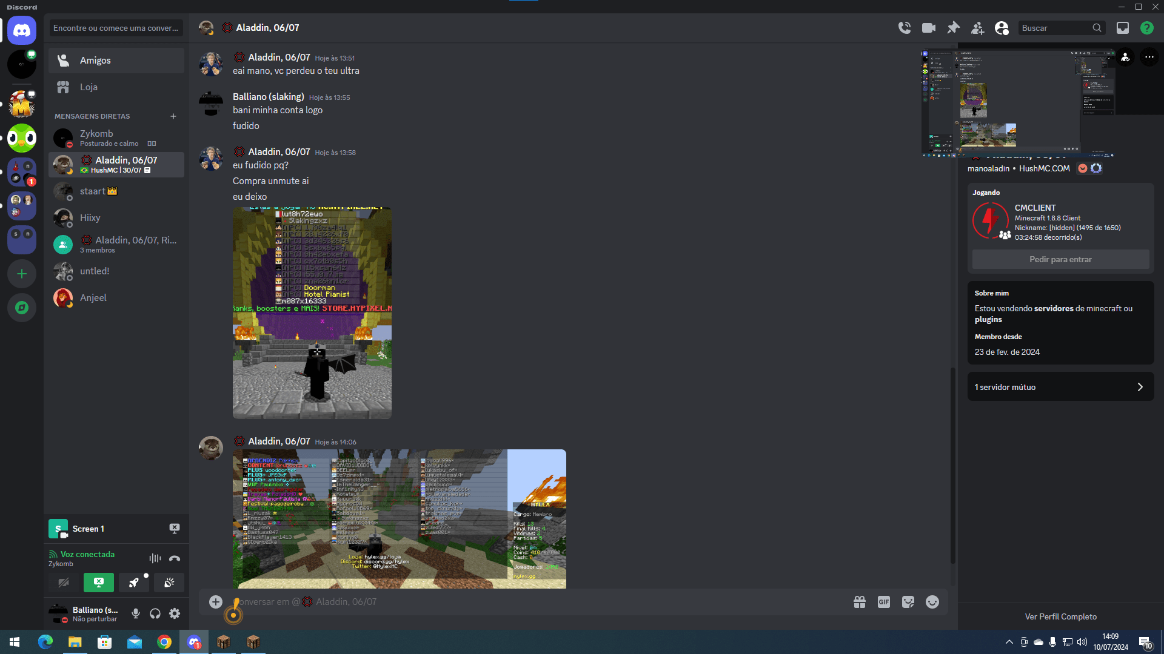
Task: Open Discord home direct messages
Action: coord(22,30)
